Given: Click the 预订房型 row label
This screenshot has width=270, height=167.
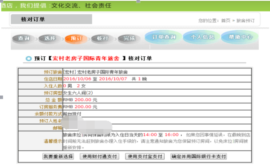Looking at the screenshot, I should click(x=53, y=93).
